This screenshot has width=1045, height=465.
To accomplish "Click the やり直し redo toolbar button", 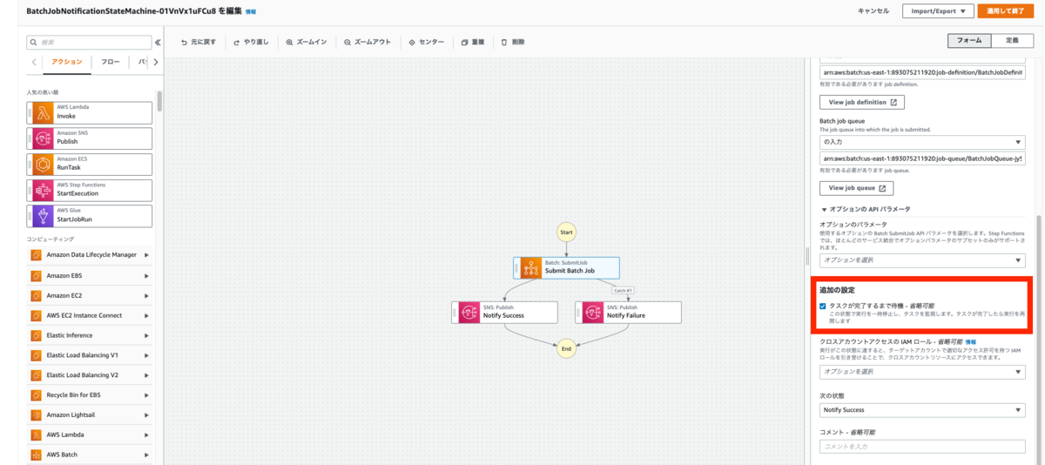I will pyautogui.click(x=253, y=42).
